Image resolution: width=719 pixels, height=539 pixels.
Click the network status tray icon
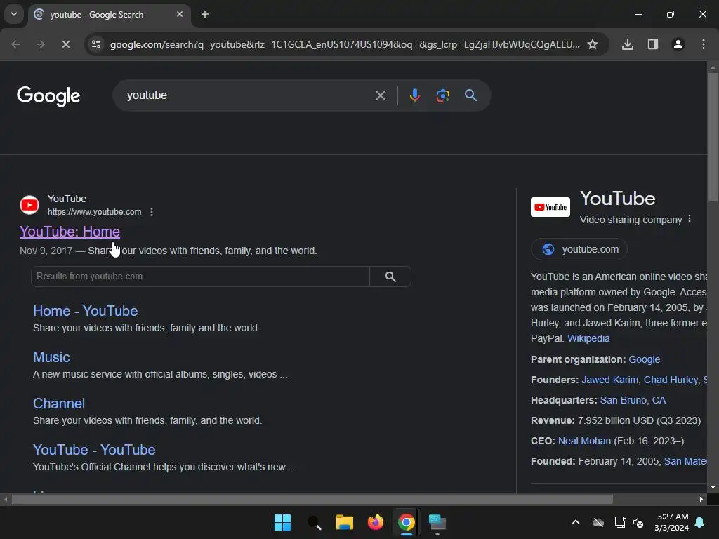click(x=620, y=522)
